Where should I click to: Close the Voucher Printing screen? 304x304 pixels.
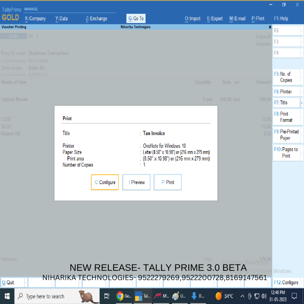(270, 27)
